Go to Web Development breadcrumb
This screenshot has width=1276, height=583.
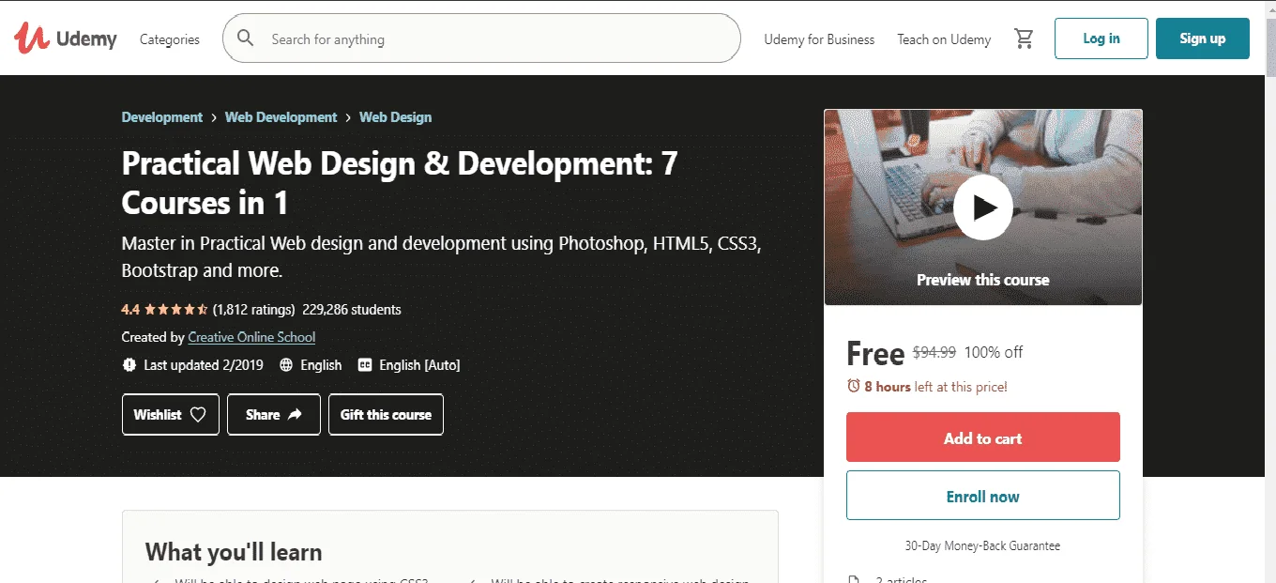pyautogui.click(x=281, y=117)
